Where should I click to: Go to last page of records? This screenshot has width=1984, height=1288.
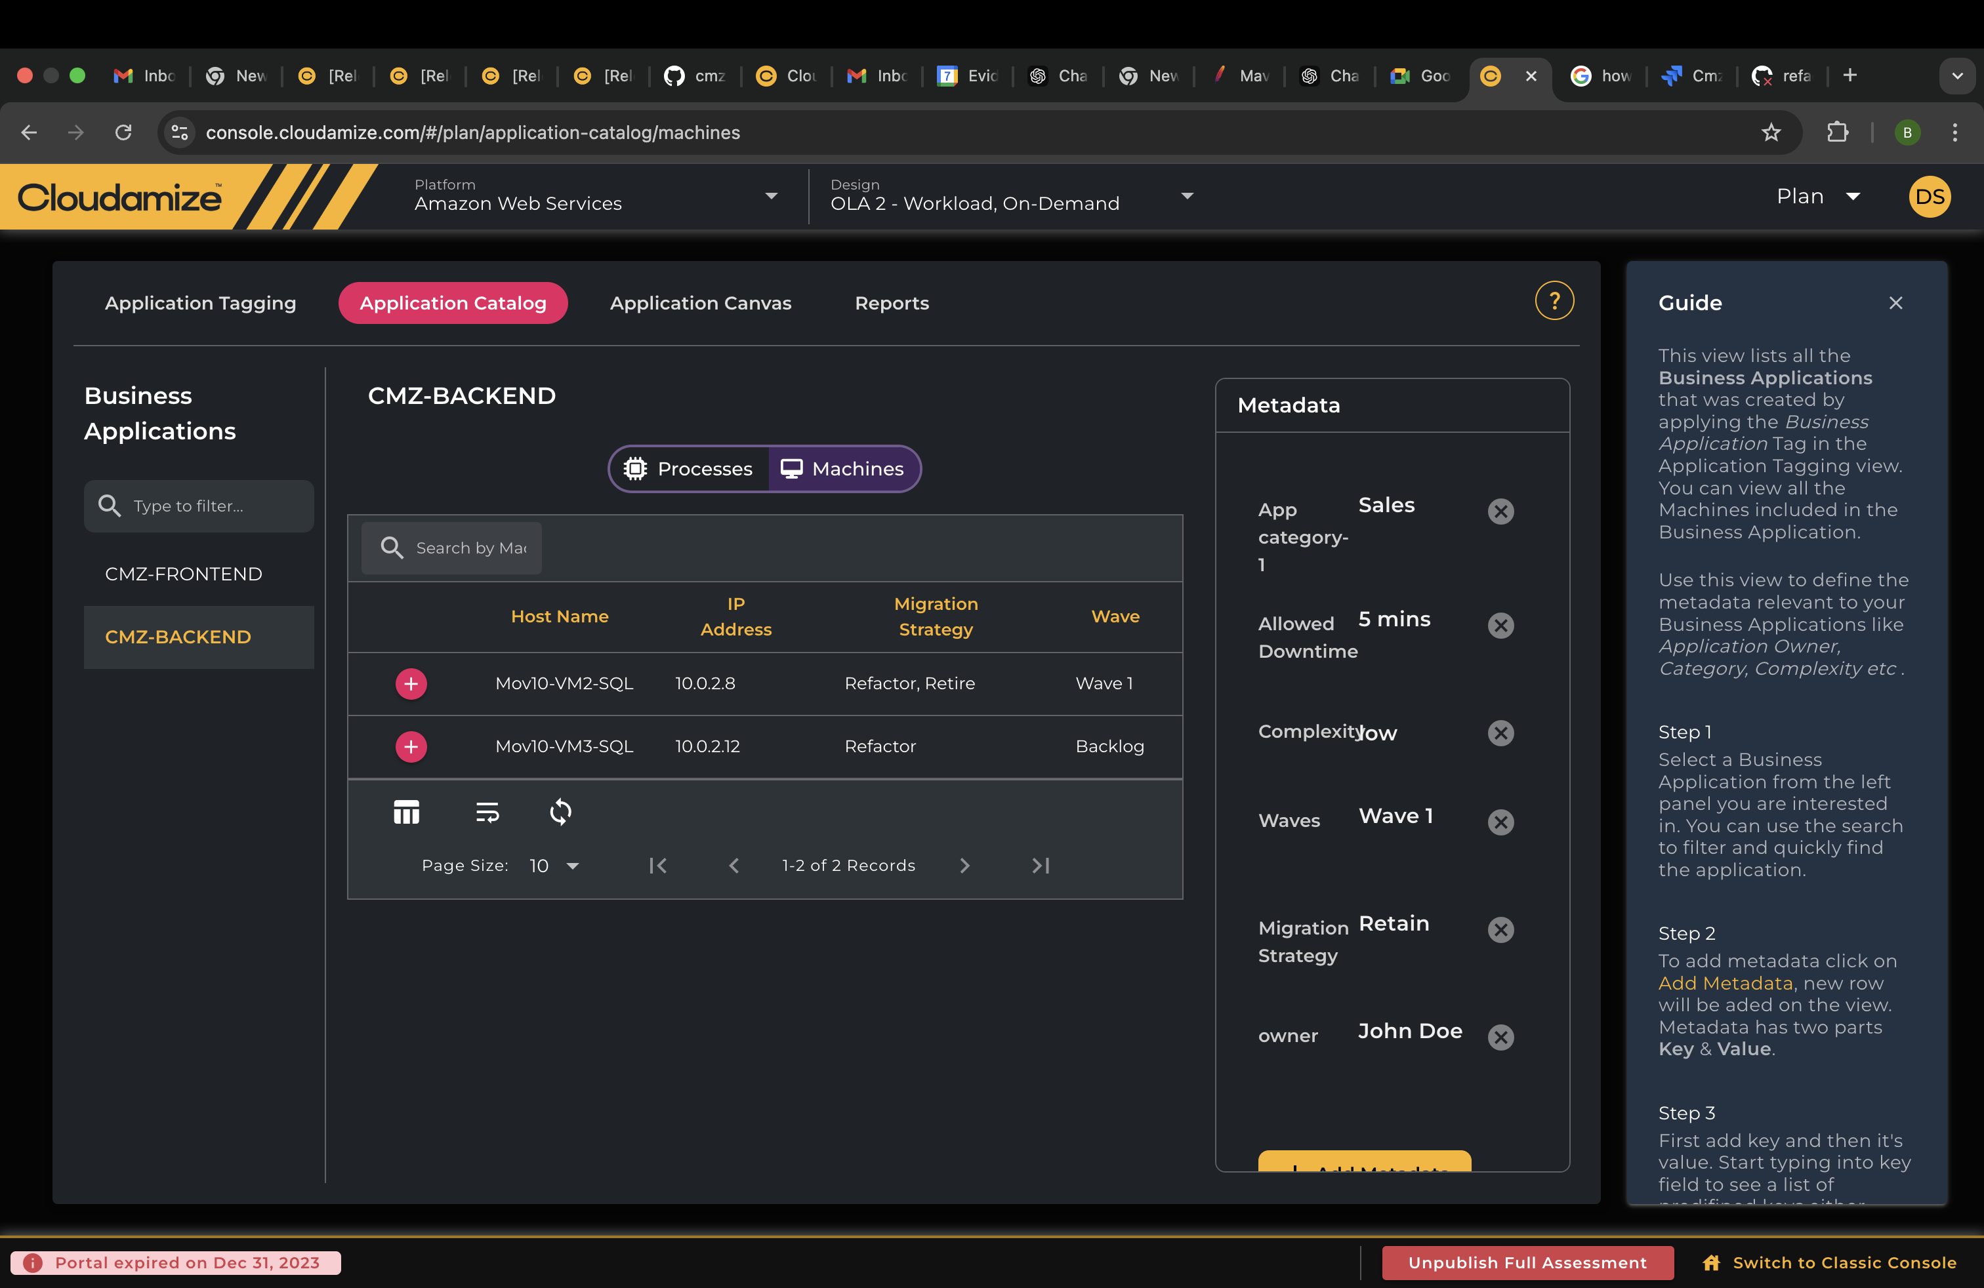[x=1041, y=866]
